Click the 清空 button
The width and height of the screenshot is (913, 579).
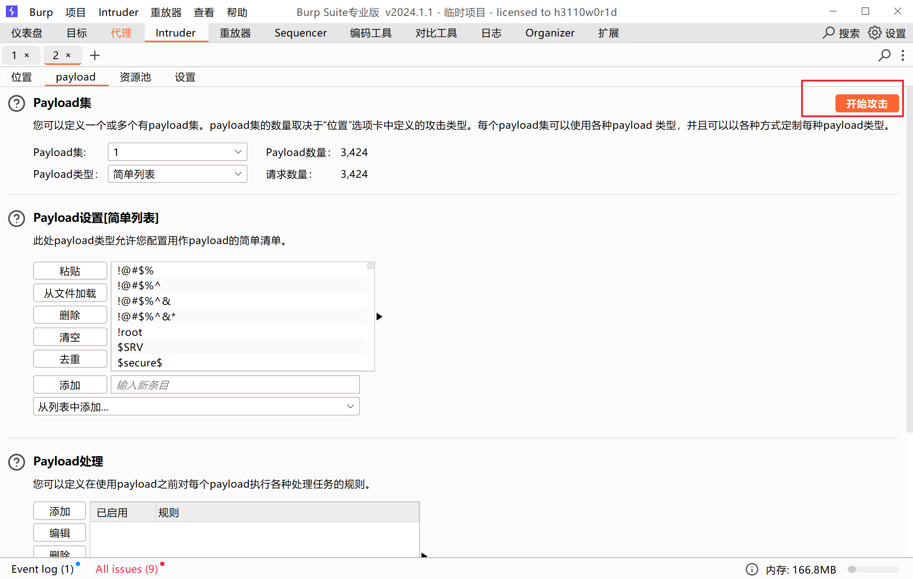[70, 337]
